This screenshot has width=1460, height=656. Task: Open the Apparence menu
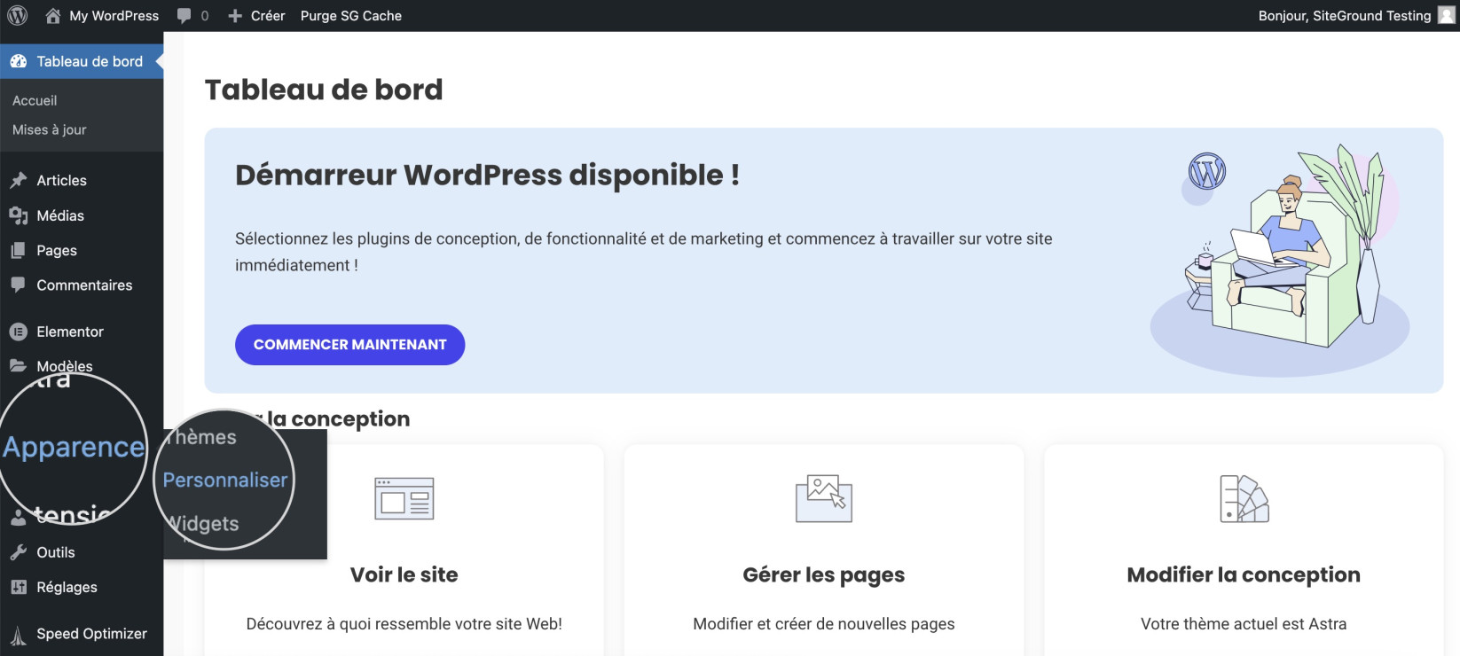pos(74,448)
